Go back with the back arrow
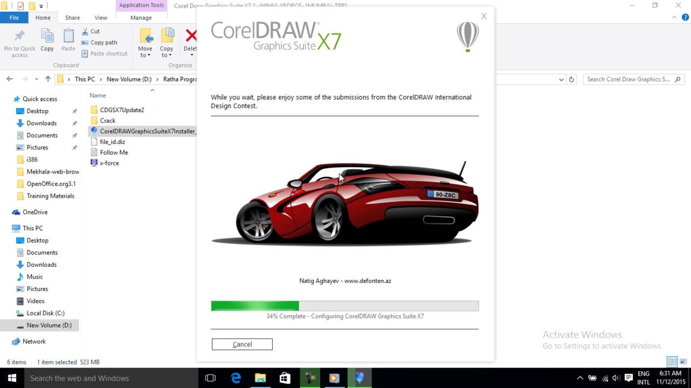Screen dimensions: 691x388 10,79
